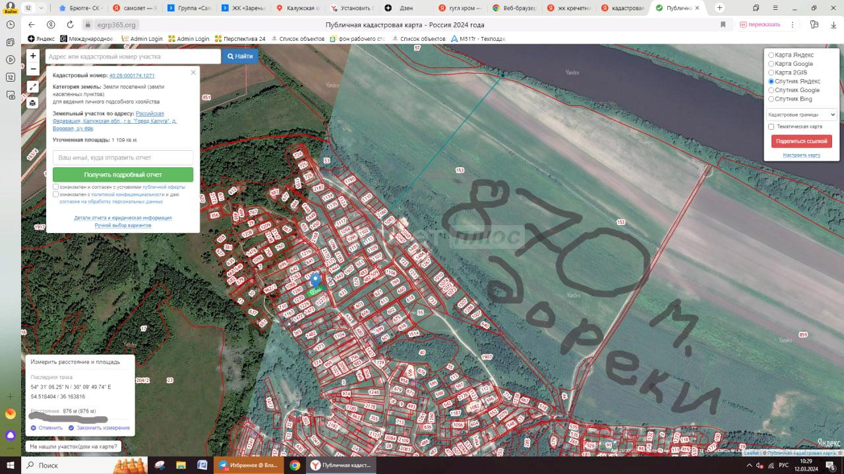The height and width of the screenshot is (474, 844).
Task: Select the Карта Google radio option
Action: (x=771, y=64)
